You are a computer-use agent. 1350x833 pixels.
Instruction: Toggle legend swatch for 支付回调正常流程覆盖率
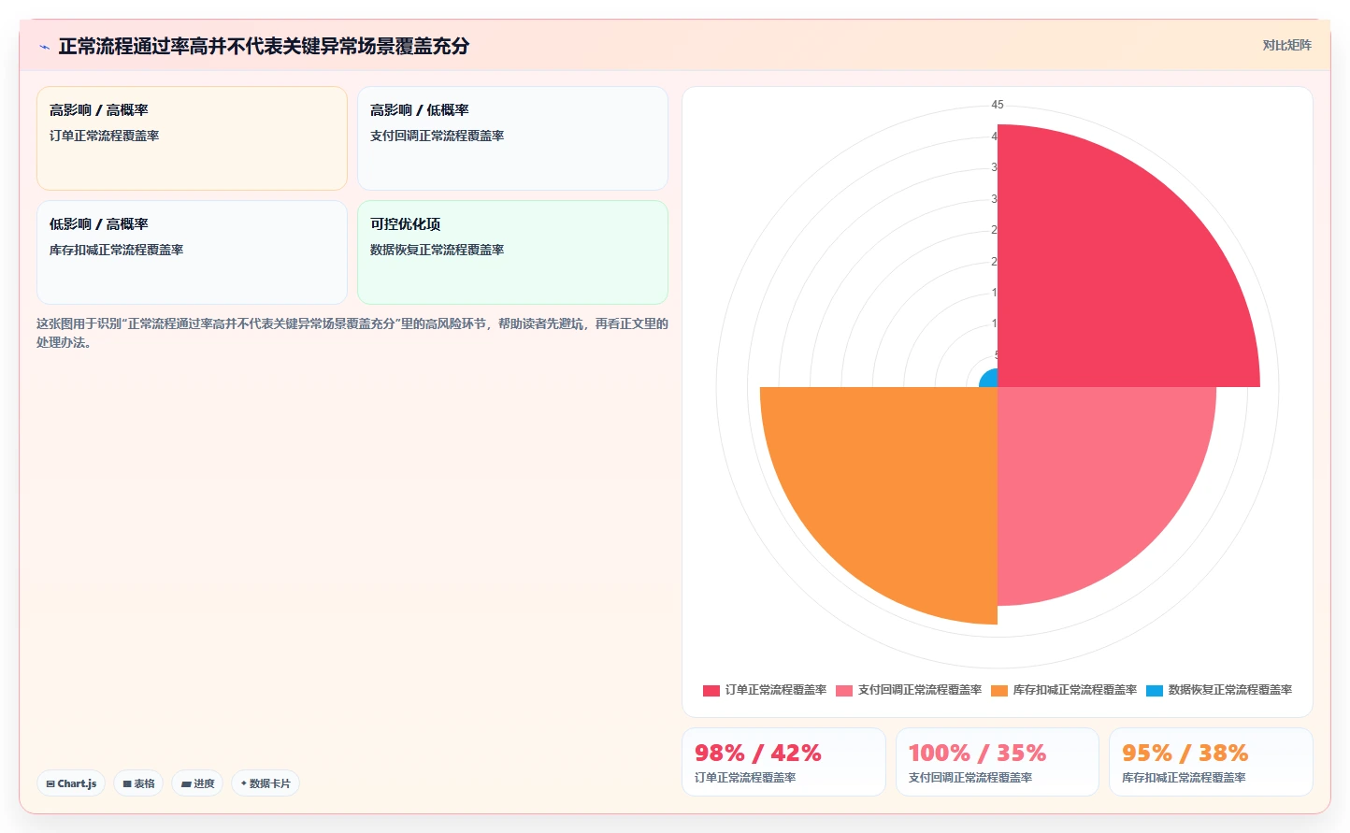click(844, 691)
